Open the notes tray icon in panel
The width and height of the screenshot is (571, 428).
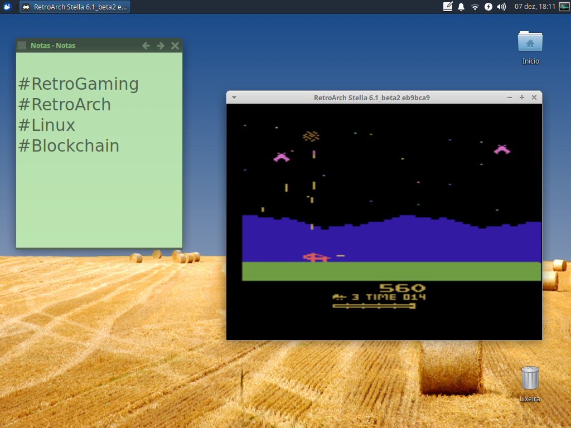(448, 7)
